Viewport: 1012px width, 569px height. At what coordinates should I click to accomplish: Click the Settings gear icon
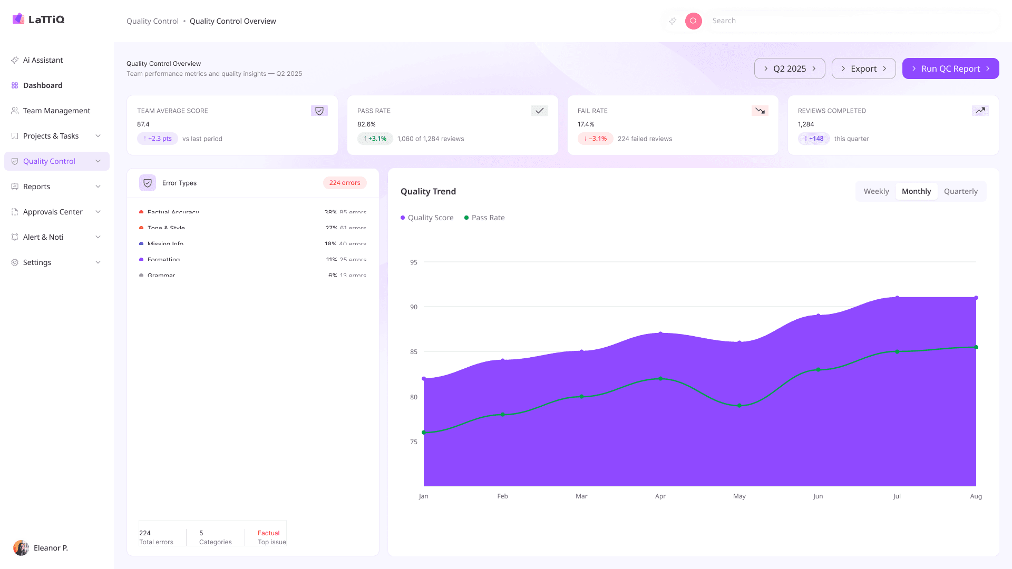coord(15,262)
